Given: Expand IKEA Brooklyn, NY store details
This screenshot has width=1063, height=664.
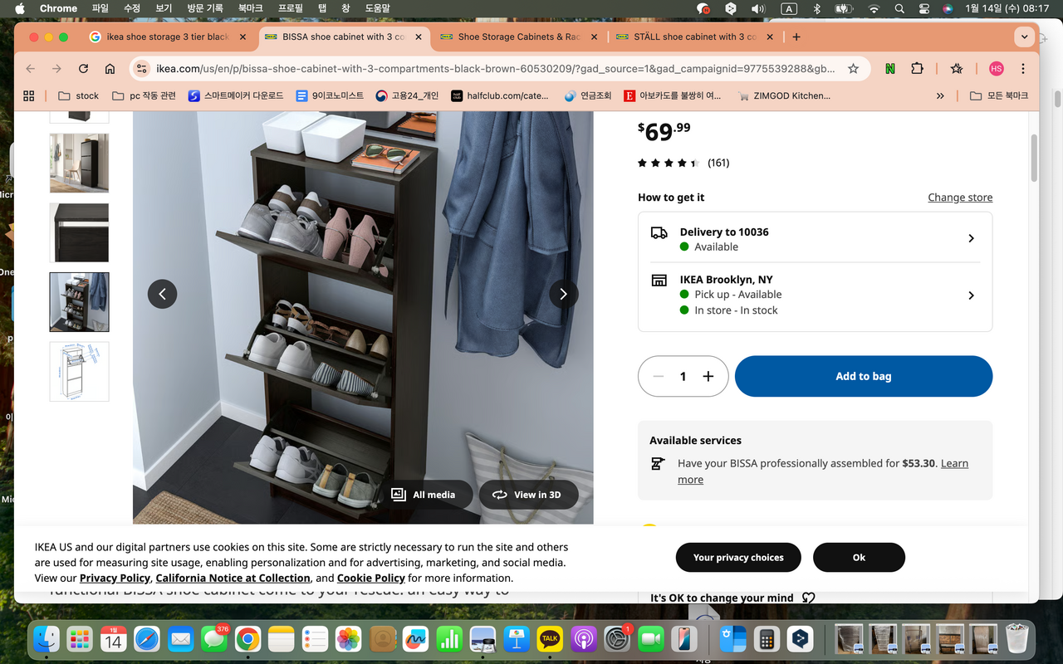Looking at the screenshot, I should click(971, 295).
